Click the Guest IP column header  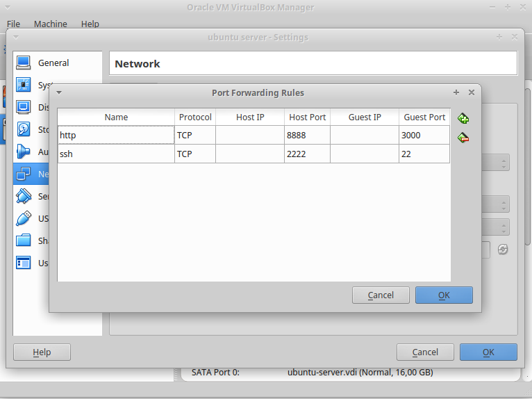point(365,117)
